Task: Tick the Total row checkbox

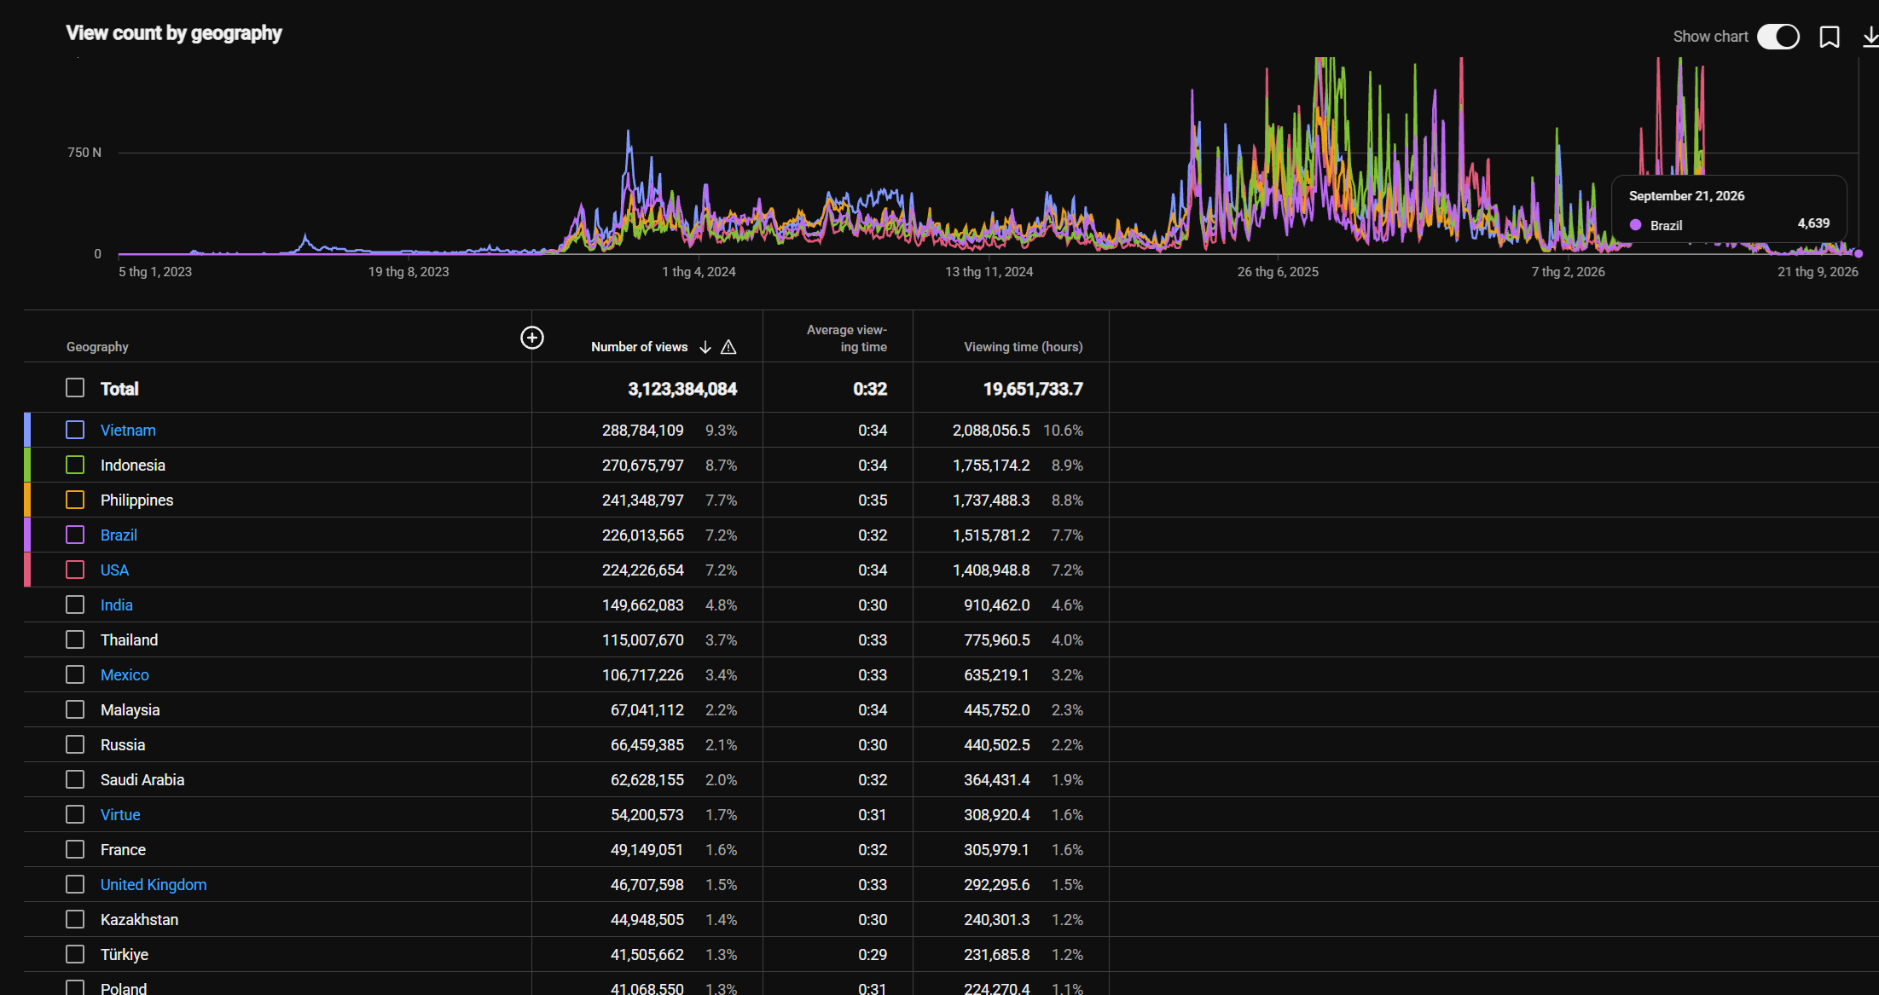Action: point(75,388)
